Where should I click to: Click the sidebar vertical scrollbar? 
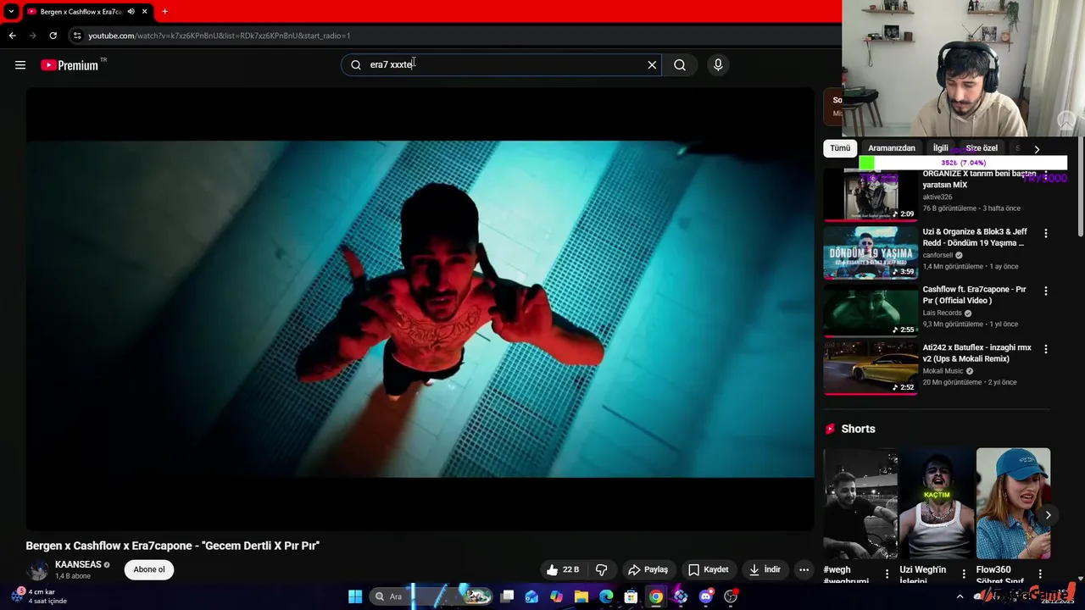click(x=1080, y=186)
